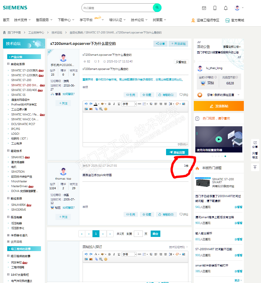
Task: Toggle 收藏 on the first post
Action: (147, 95)
